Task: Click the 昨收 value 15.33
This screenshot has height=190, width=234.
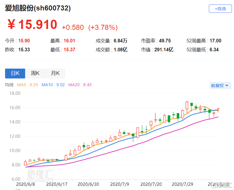Action: [x=24, y=50]
